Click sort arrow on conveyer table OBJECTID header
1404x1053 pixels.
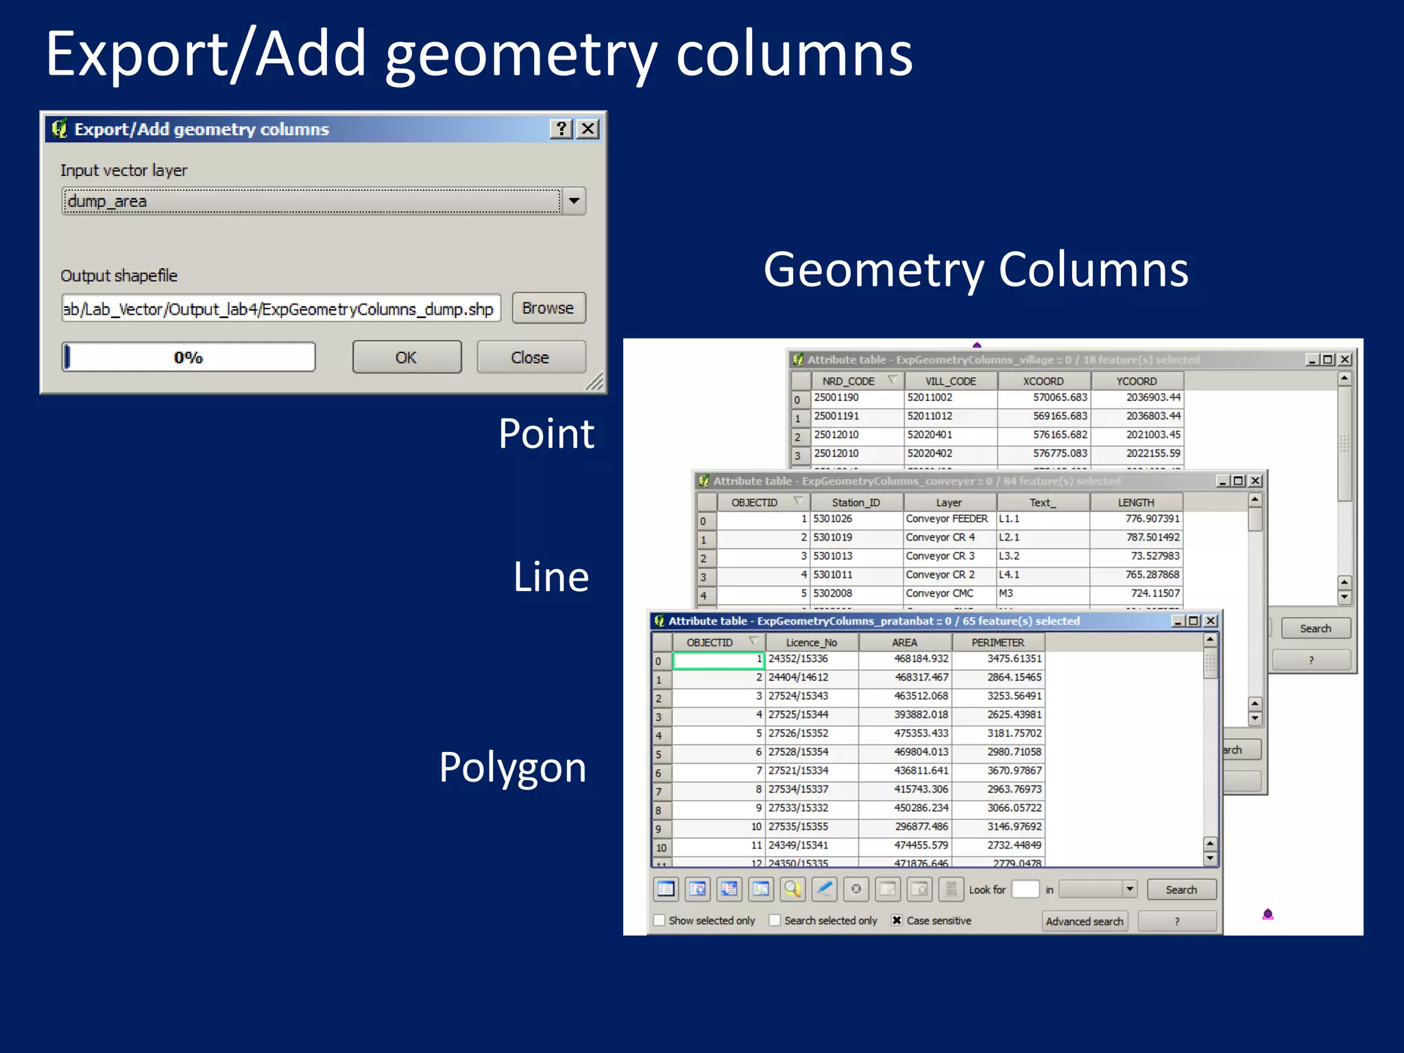tap(798, 501)
